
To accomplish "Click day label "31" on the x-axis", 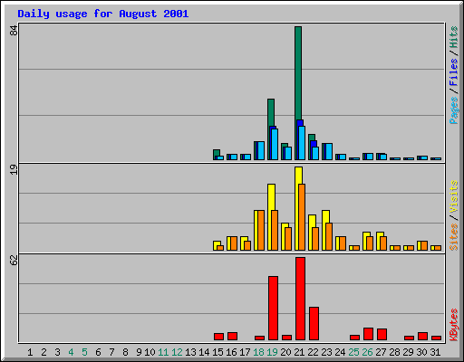I will pos(435,352).
